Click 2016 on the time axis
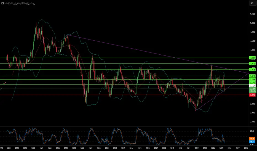 pos(148,148)
